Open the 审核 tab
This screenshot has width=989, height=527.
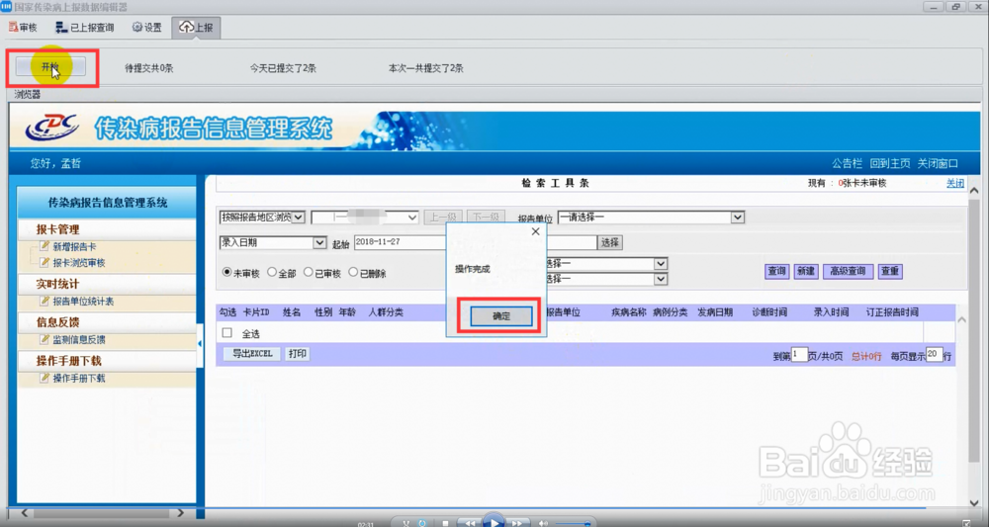[23, 27]
